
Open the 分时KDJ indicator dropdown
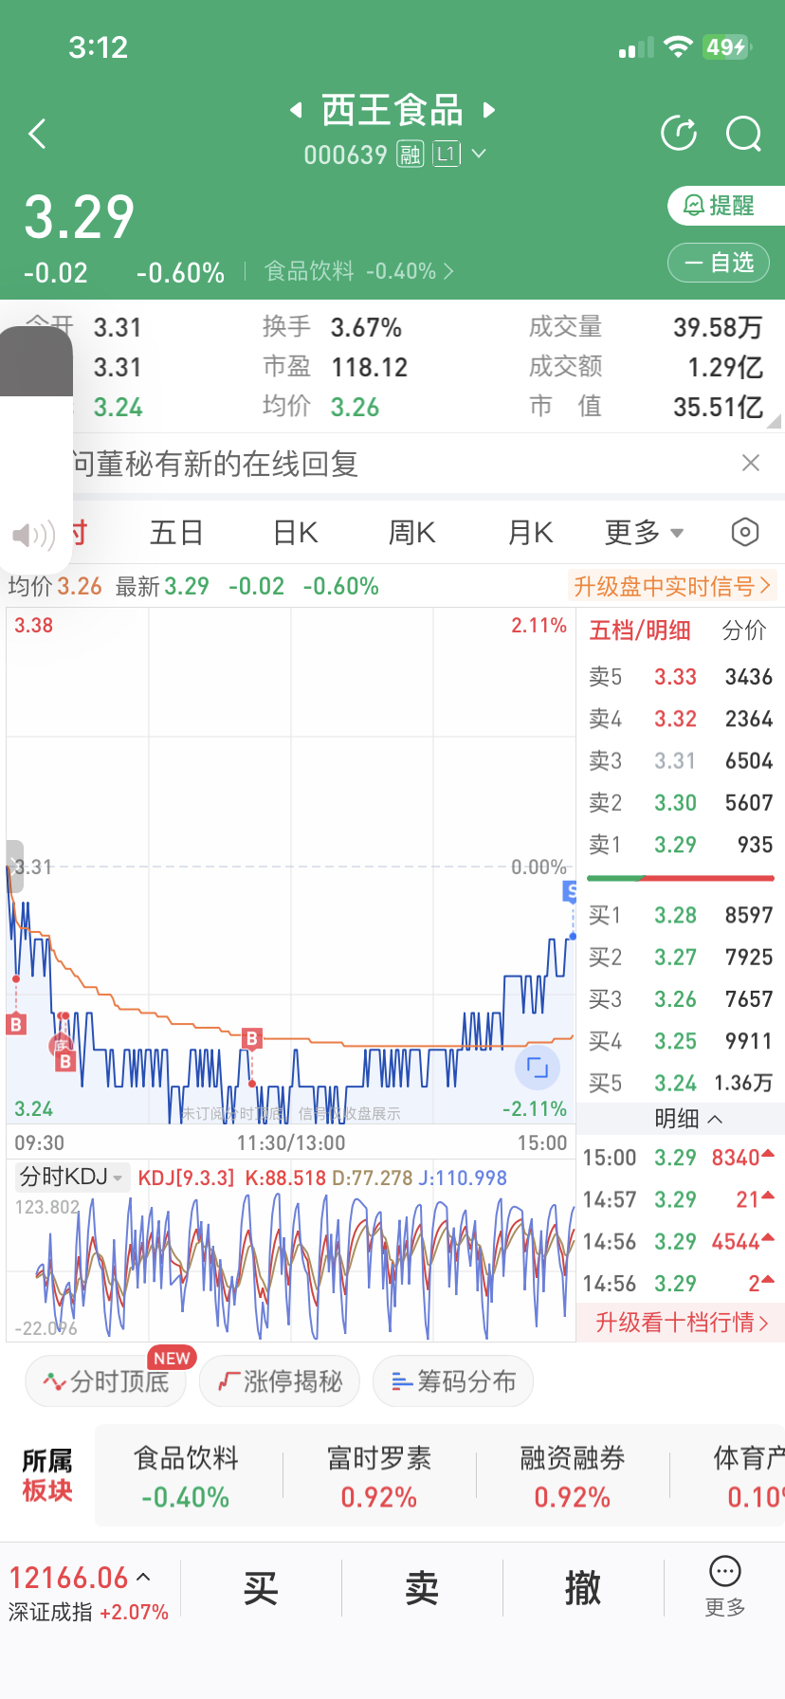coord(72,1178)
